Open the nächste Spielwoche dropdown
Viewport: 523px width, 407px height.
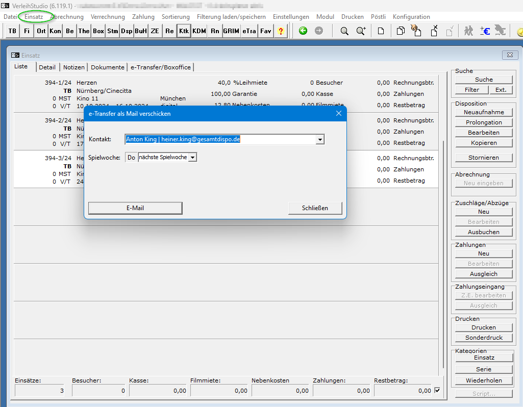(192, 158)
